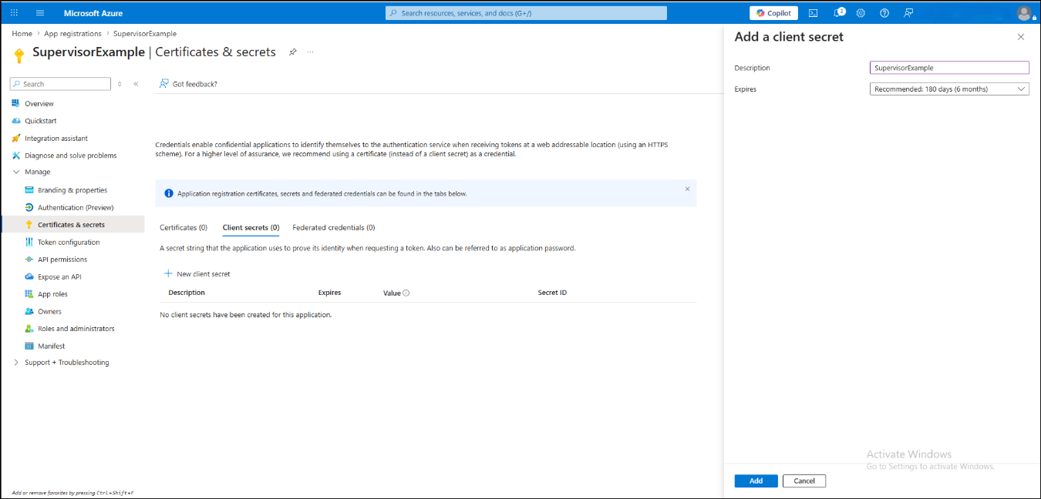Open portal settings gear
The width and height of the screenshot is (1041, 499).
coord(861,13)
